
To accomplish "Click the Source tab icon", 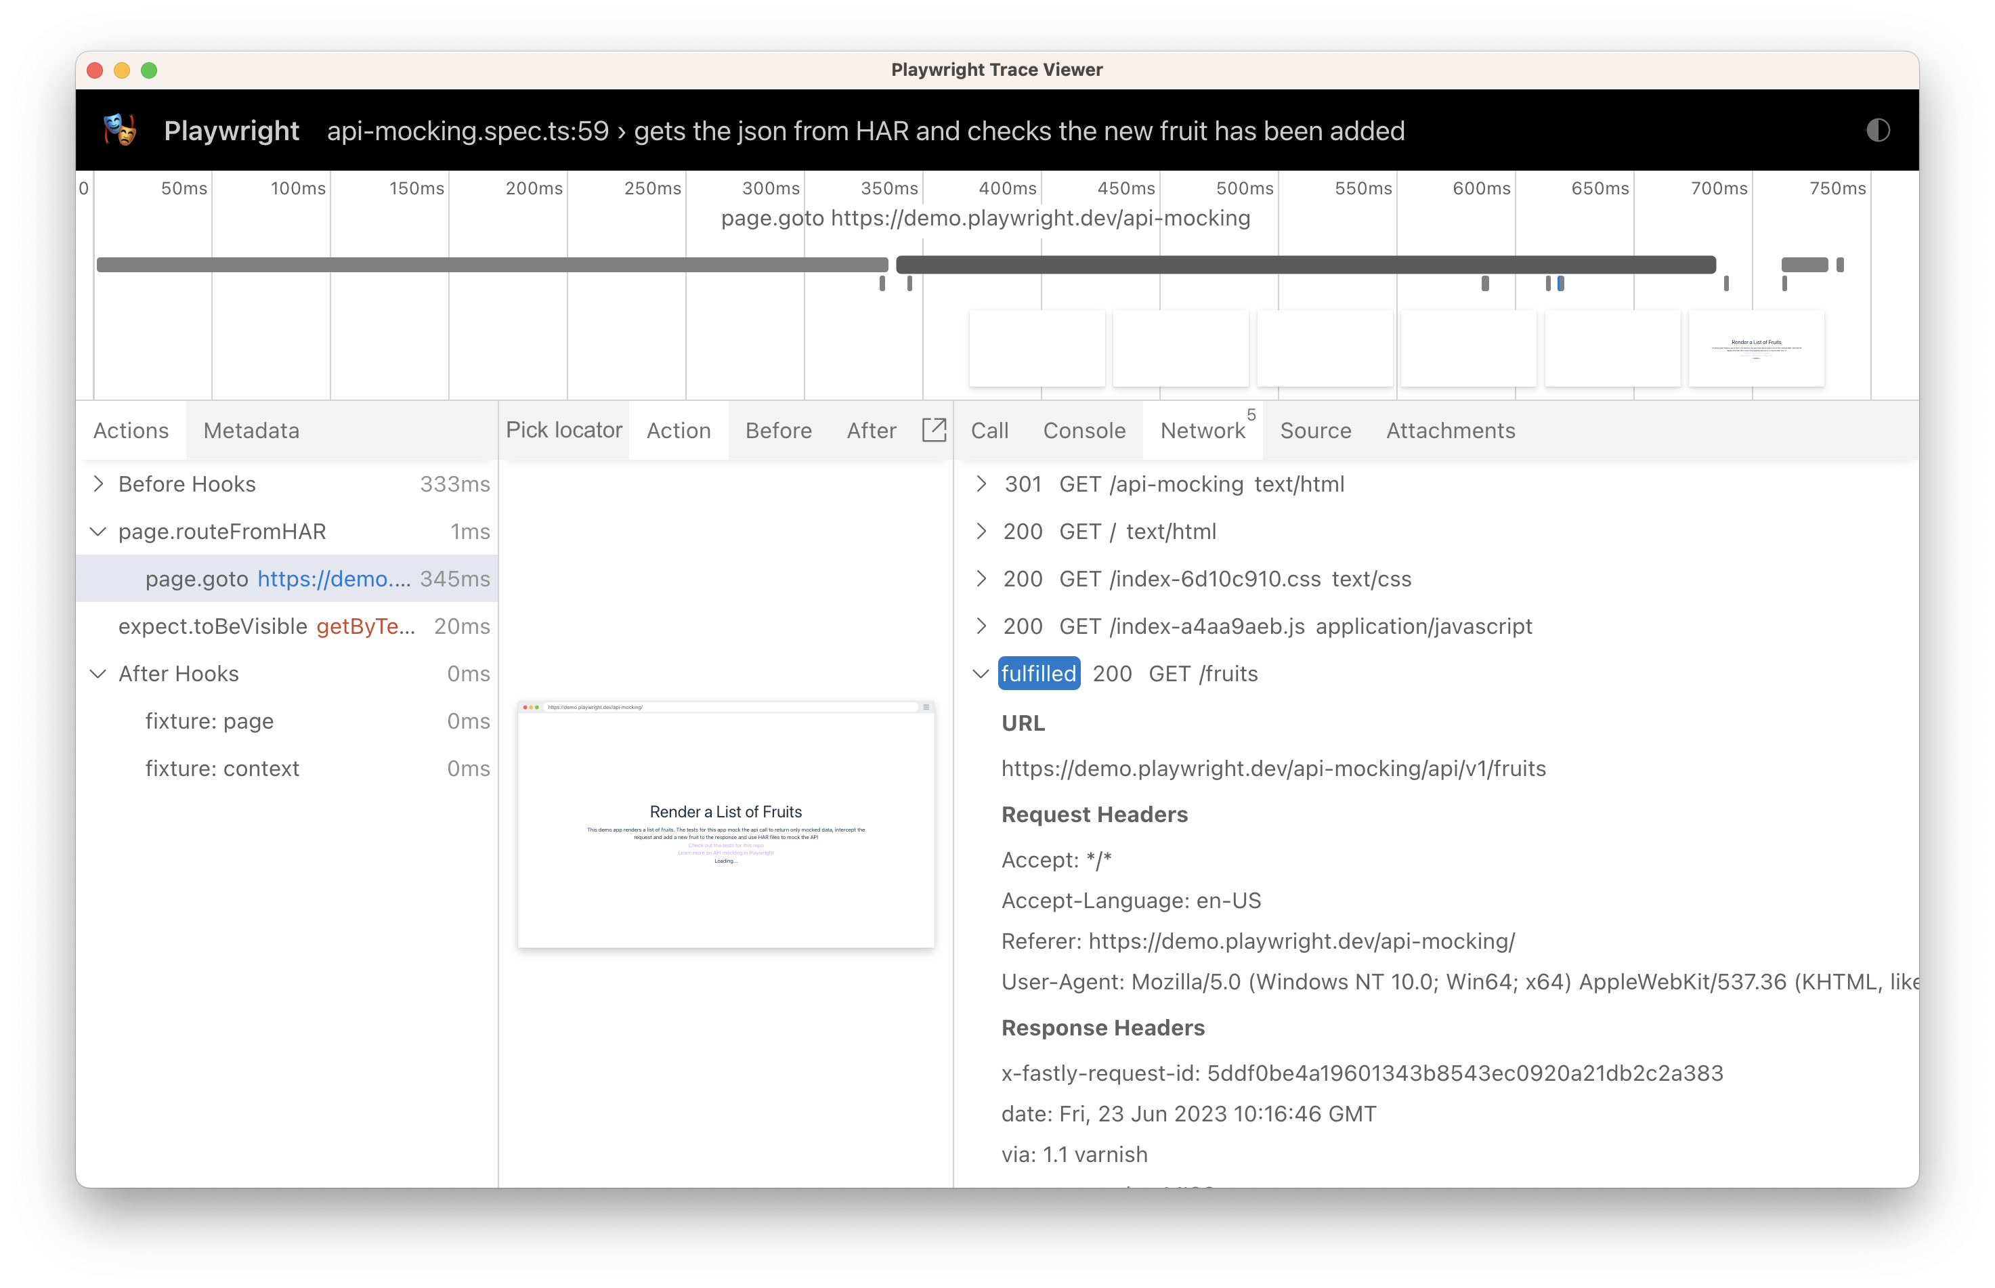I will pyautogui.click(x=1316, y=430).
